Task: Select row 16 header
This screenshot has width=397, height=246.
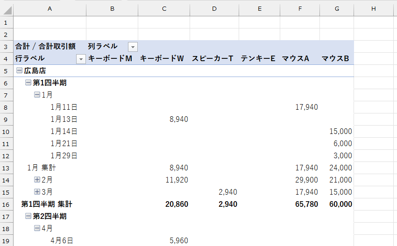Action: 7,204
